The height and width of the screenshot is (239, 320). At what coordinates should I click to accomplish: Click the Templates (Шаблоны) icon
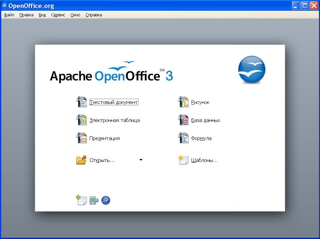click(x=184, y=160)
